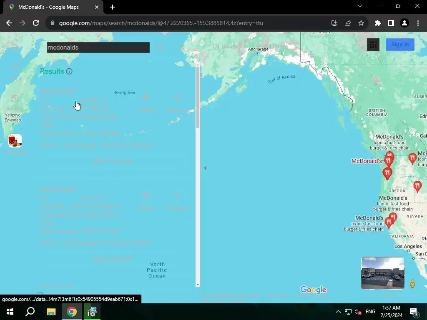Click Chrome icon in taskbar
The width and height of the screenshot is (427, 320).
pos(72,312)
